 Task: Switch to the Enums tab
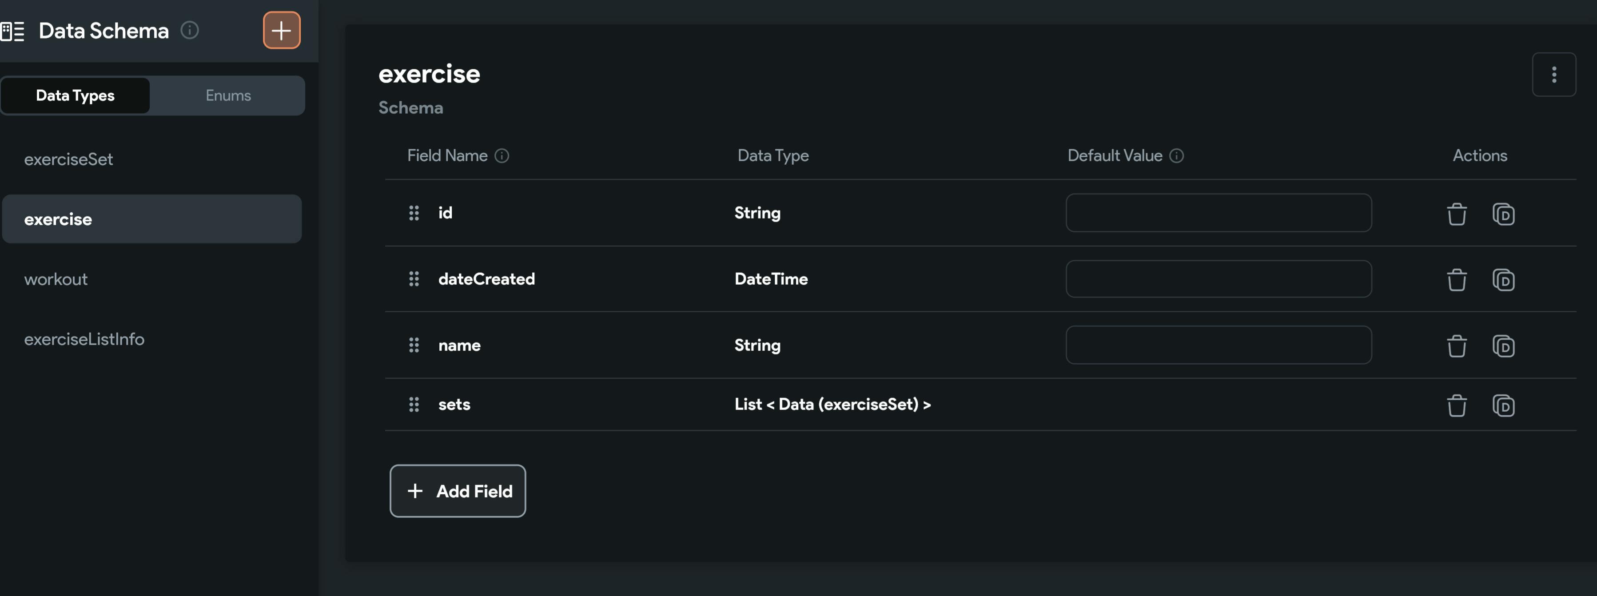pyautogui.click(x=227, y=95)
